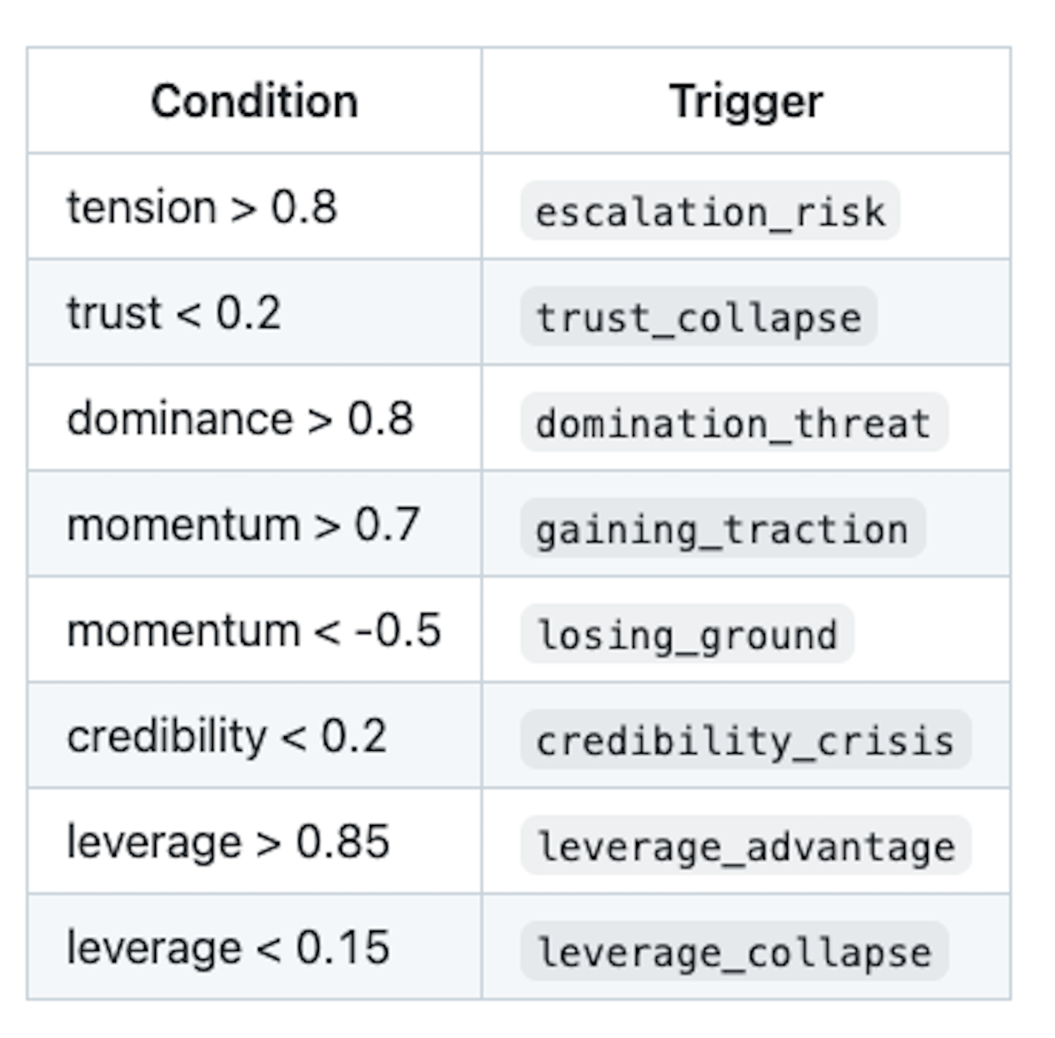The image size is (1055, 1038).
Task: Select the leverage_advantage code label
Action: pos(746,845)
